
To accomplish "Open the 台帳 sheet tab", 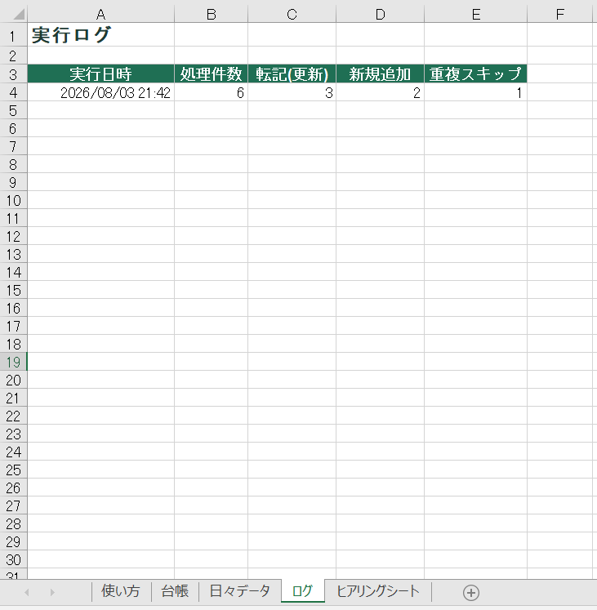I will (x=175, y=591).
